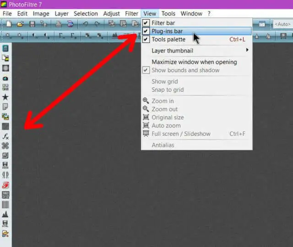Click the camera plug-in icon
This screenshot has width=293, height=247.
[x=5, y=78]
